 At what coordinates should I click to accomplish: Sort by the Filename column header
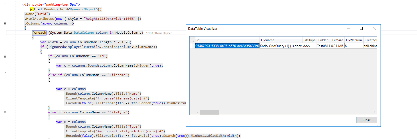click(281, 40)
